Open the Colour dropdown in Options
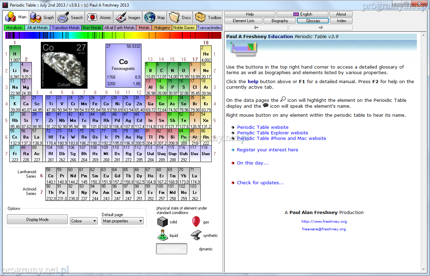 (x=84, y=221)
